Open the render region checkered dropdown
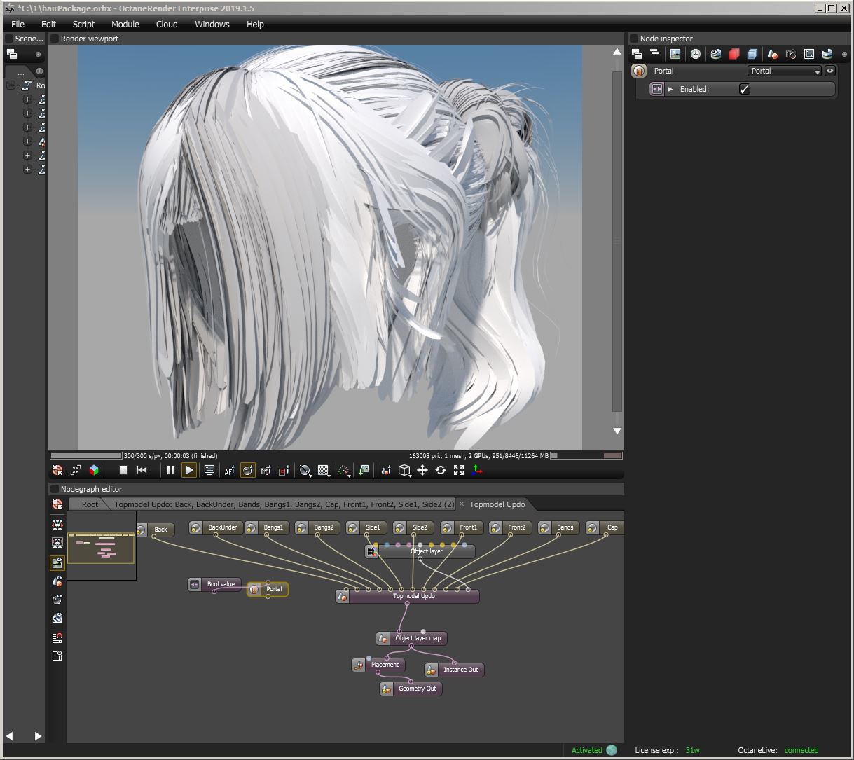Viewport: 854px width, 760px height. (x=324, y=471)
